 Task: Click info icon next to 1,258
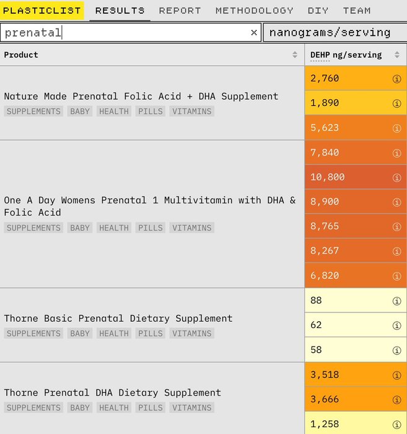pos(396,424)
